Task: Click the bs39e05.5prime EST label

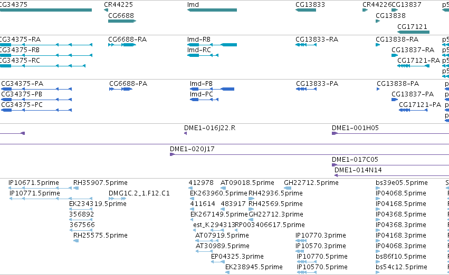Action: click(402, 182)
